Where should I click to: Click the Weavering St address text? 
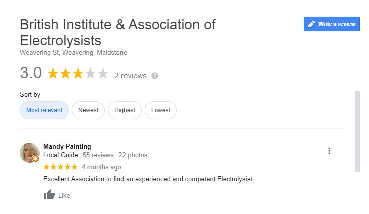pos(73,52)
